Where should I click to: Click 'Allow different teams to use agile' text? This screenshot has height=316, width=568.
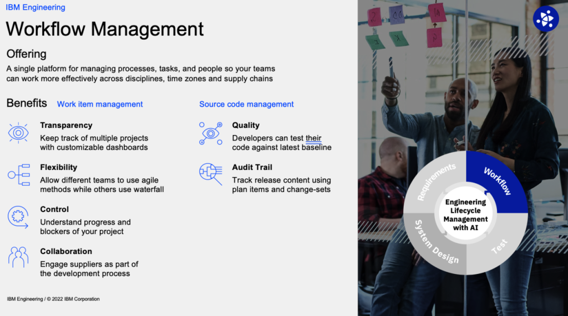tap(99, 180)
